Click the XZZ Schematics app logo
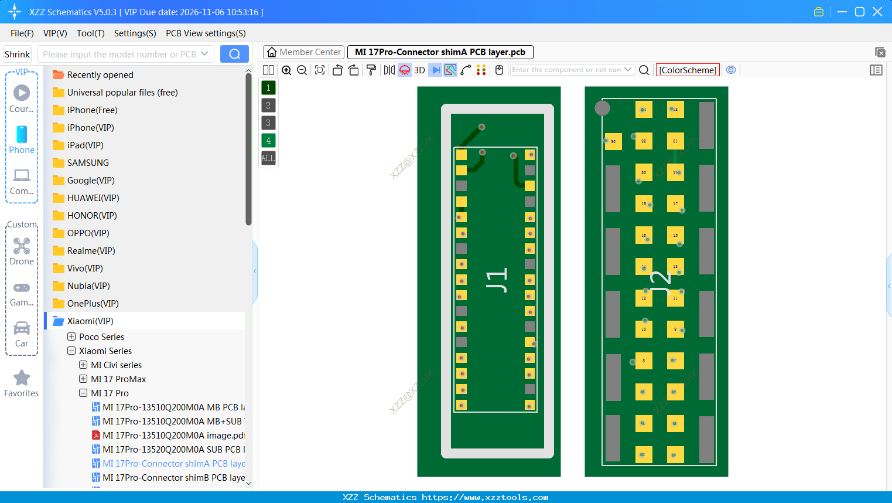892x503 pixels. pyautogui.click(x=15, y=12)
